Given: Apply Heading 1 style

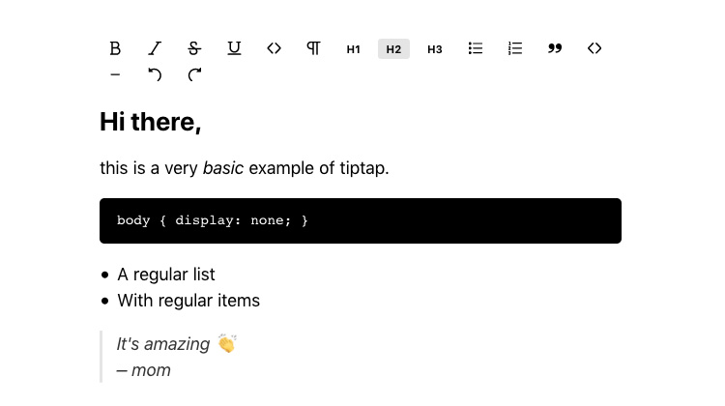Looking at the screenshot, I should pyautogui.click(x=354, y=49).
